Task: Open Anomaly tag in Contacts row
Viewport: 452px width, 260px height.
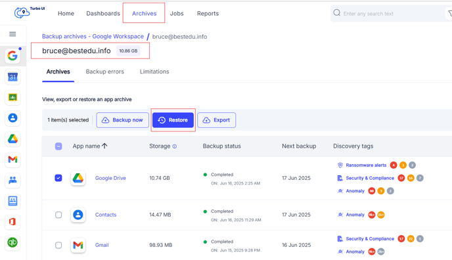Action: click(x=355, y=215)
